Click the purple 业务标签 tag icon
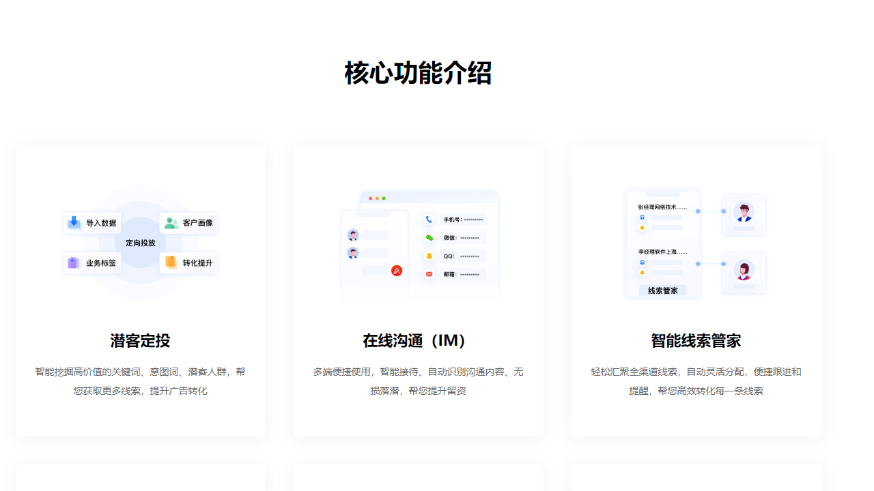The width and height of the screenshot is (874, 491). 75,263
